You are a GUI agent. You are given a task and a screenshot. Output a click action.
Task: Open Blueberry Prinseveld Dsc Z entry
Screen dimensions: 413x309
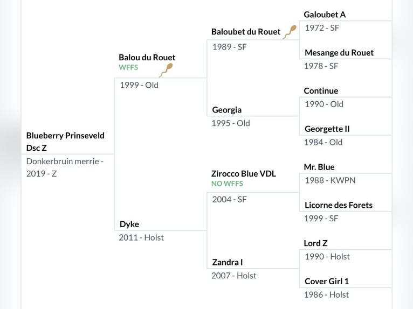click(x=65, y=142)
